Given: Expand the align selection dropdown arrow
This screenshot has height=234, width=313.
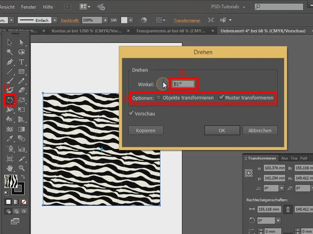Looking at the screenshot, I should coord(164,20).
